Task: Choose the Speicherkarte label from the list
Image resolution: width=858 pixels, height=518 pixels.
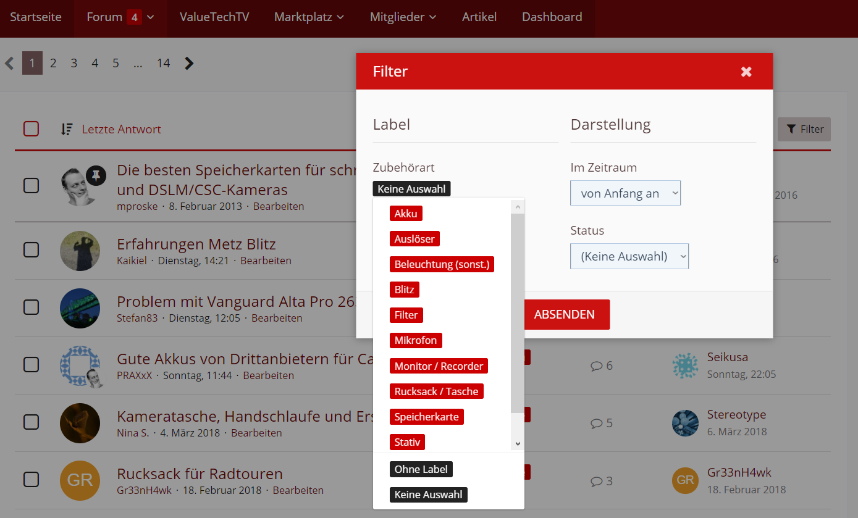Action: (x=426, y=417)
